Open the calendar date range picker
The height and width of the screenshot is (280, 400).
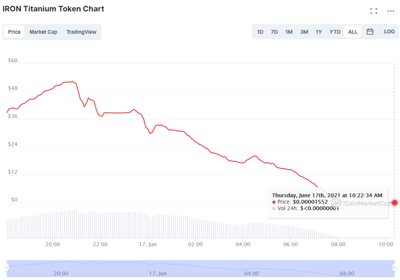tap(370, 32)
